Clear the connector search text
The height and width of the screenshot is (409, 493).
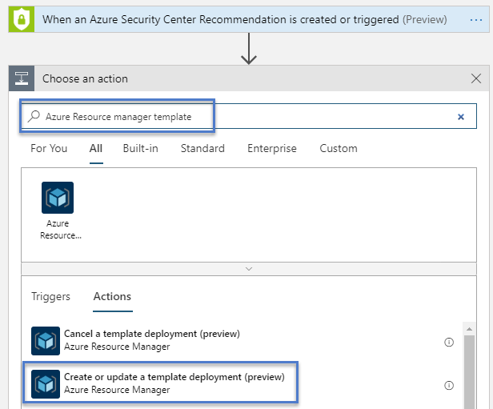click(461, 117)
